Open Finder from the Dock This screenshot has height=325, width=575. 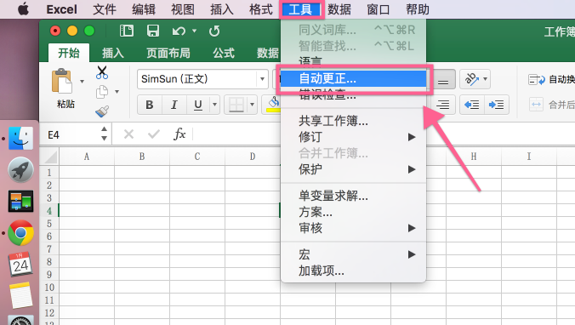pyautogui.click(x=20, y=139)
